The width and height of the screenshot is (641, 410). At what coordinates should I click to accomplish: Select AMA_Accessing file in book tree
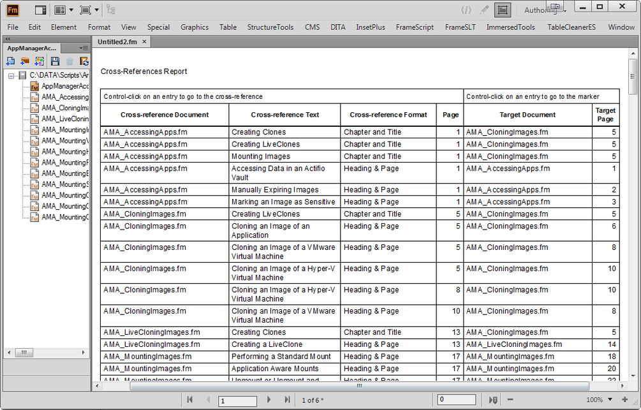pyautogui.click(x=60, y=98)
